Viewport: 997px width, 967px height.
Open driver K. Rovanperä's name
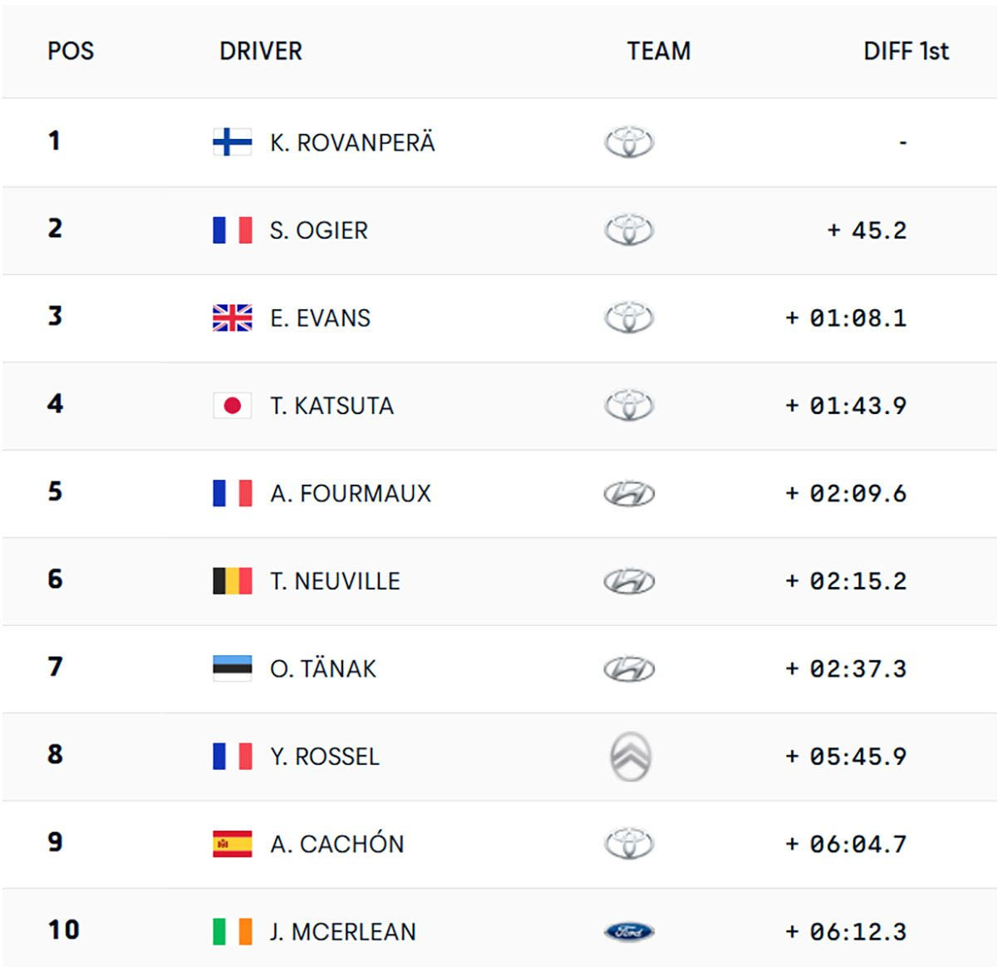[352, 143]
